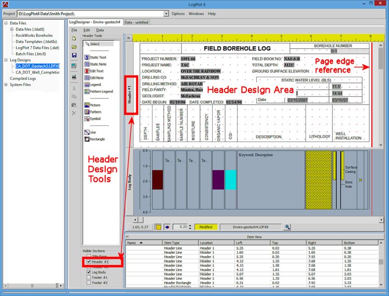
Task: Select the Rectangle tool
Action: tap(95, 139)
